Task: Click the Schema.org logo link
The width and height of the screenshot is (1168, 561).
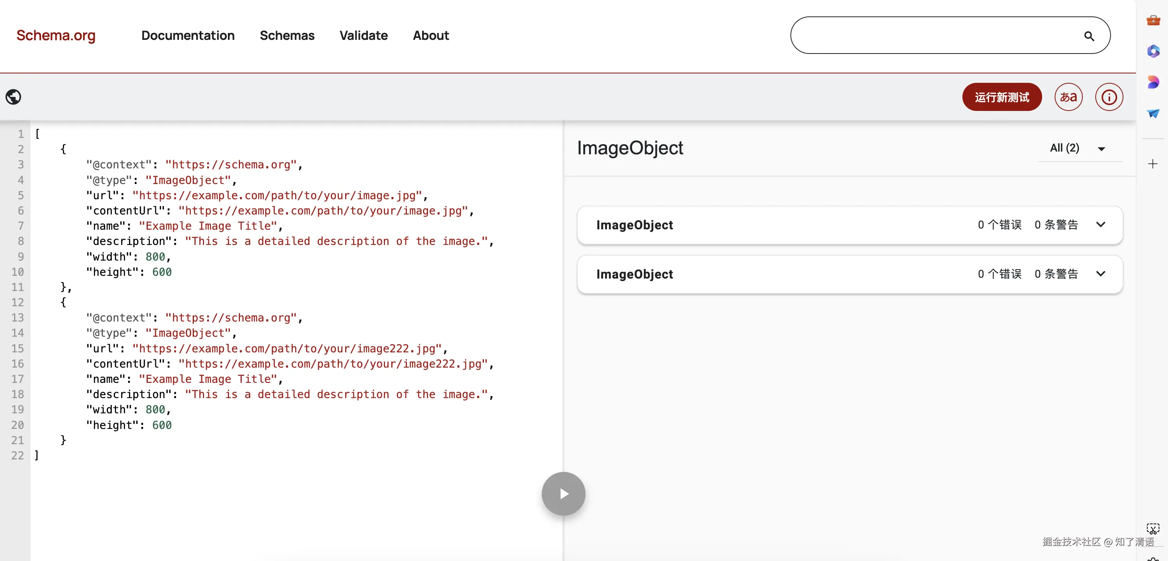Action: 56,35
